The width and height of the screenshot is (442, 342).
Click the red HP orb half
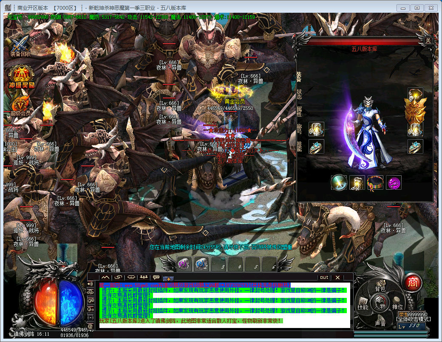[x=45, y=302]
